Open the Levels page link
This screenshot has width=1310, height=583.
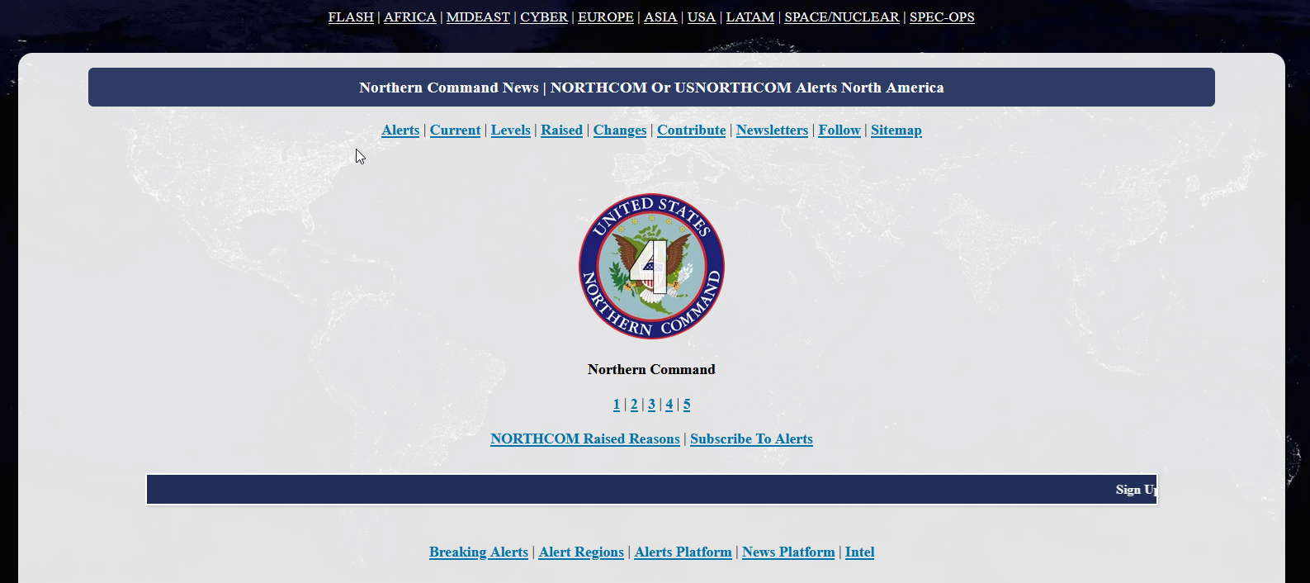point(510,130)
